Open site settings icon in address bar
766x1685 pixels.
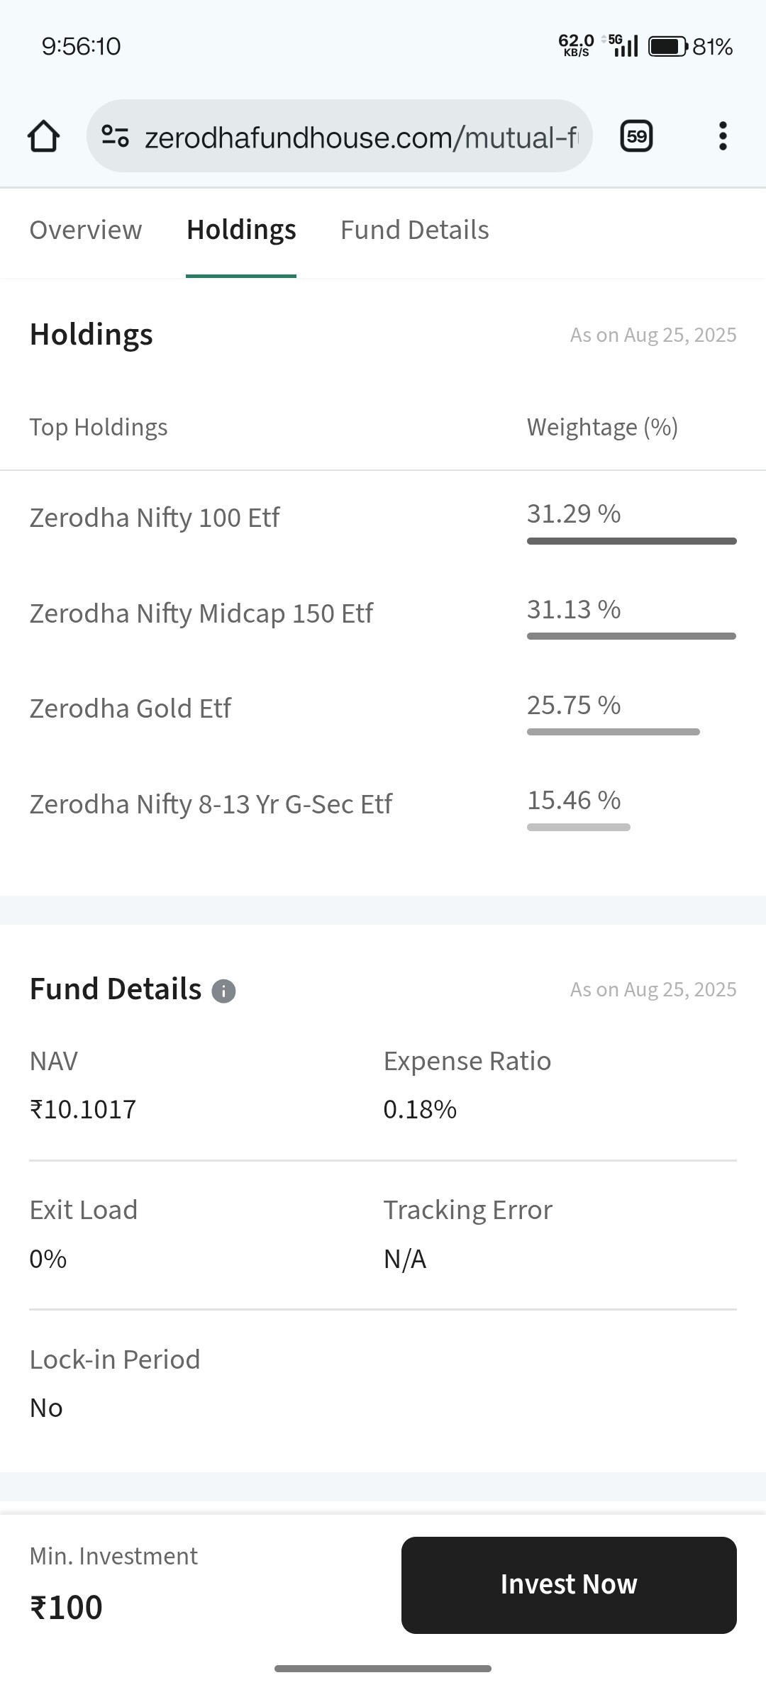click(x=115, y=135)
